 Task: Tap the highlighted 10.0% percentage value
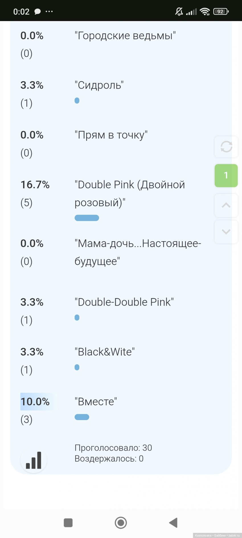35,402
